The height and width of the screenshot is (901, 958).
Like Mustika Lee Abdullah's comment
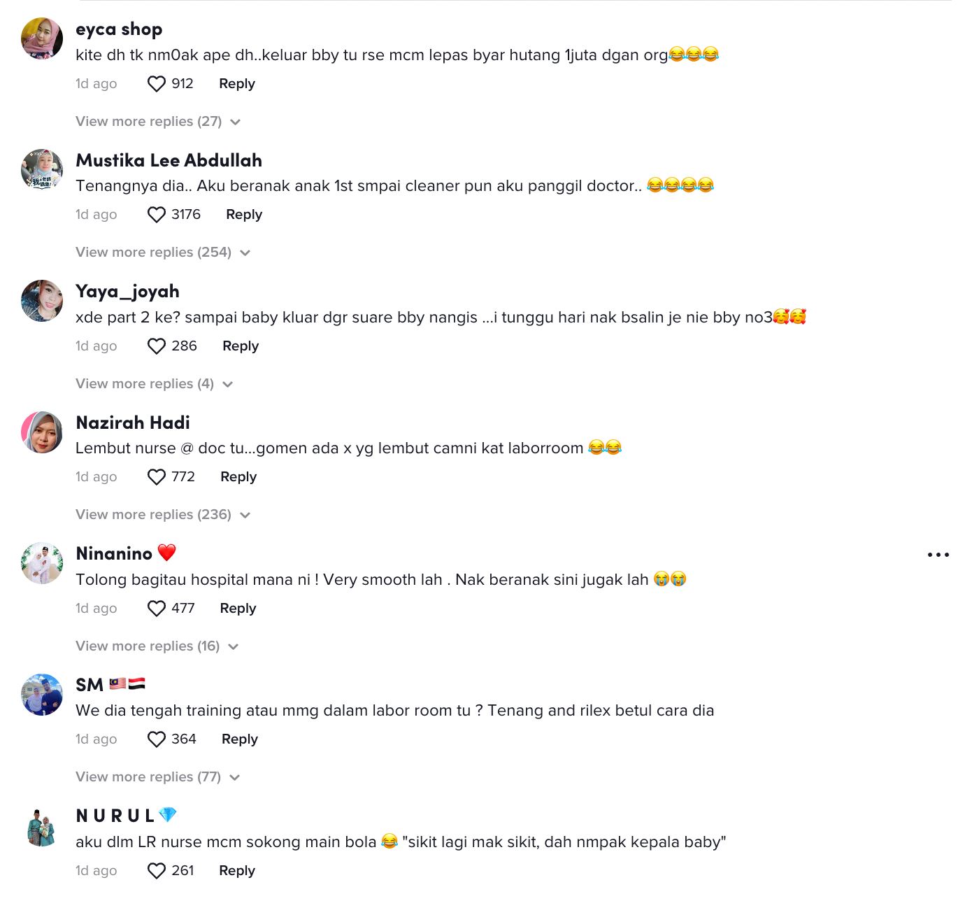point(155,214)
